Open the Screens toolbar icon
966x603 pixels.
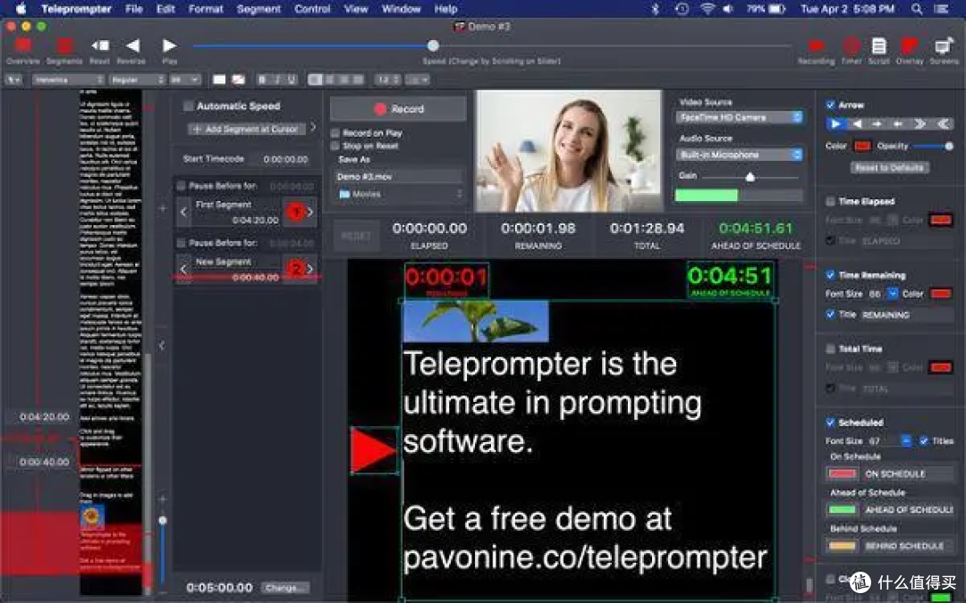(944, 46)
